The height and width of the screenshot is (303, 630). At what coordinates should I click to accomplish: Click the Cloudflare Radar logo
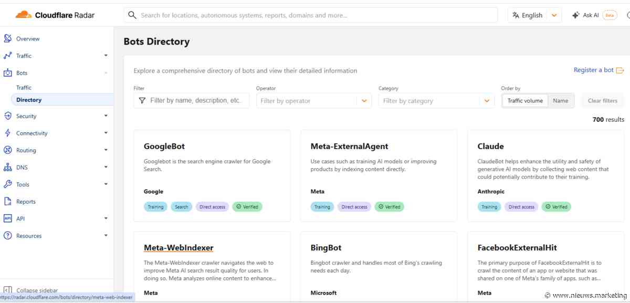[x=55, y=15]
